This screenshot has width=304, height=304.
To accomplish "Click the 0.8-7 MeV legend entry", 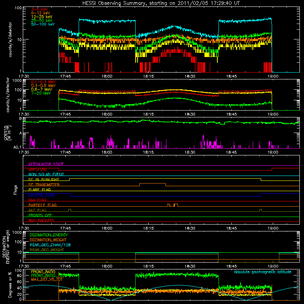I will point(41,89).
